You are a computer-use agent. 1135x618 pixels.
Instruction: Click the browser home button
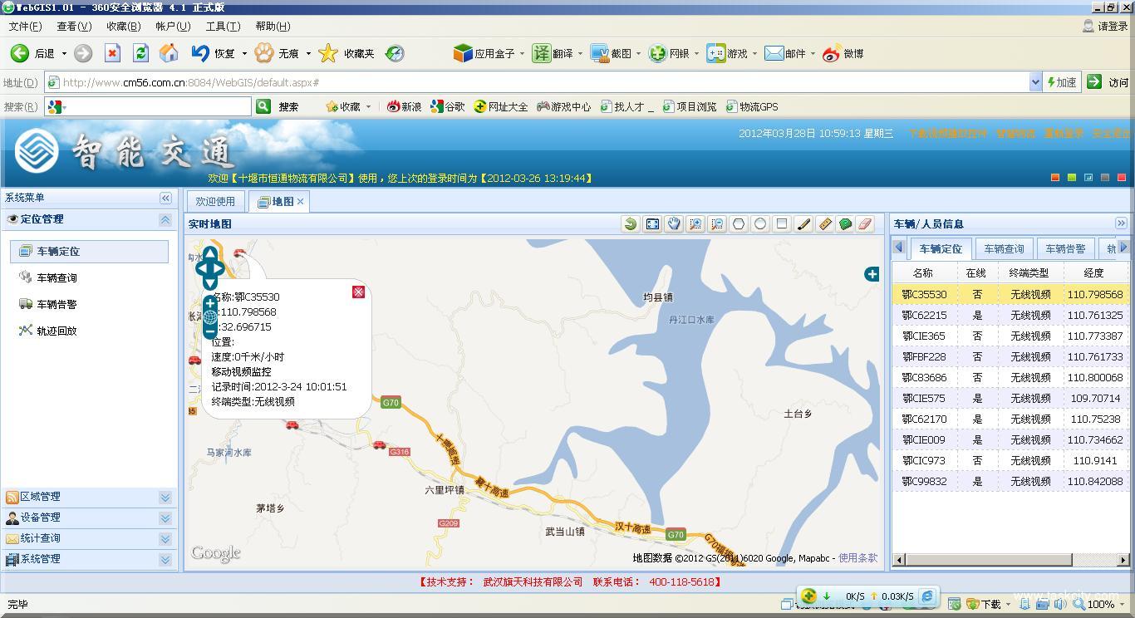pos(169,53)
